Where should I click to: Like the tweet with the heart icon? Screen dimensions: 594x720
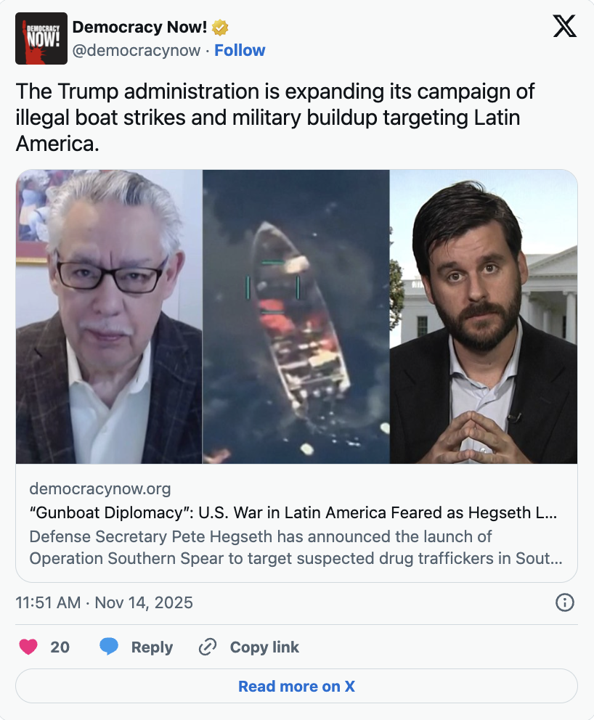tap(28, 647)
